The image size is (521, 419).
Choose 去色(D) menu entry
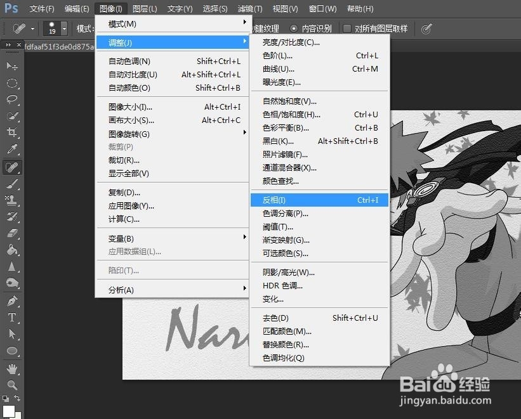point(320,318)
